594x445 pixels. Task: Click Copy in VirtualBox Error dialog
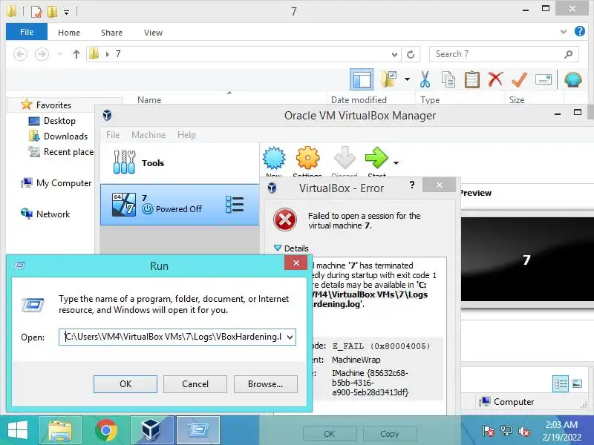pyautogui.click(x=390, y=434)
